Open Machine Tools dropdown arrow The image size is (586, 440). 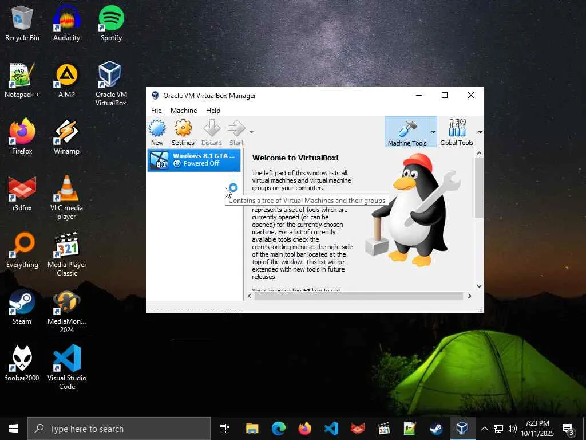pos(433,132)
